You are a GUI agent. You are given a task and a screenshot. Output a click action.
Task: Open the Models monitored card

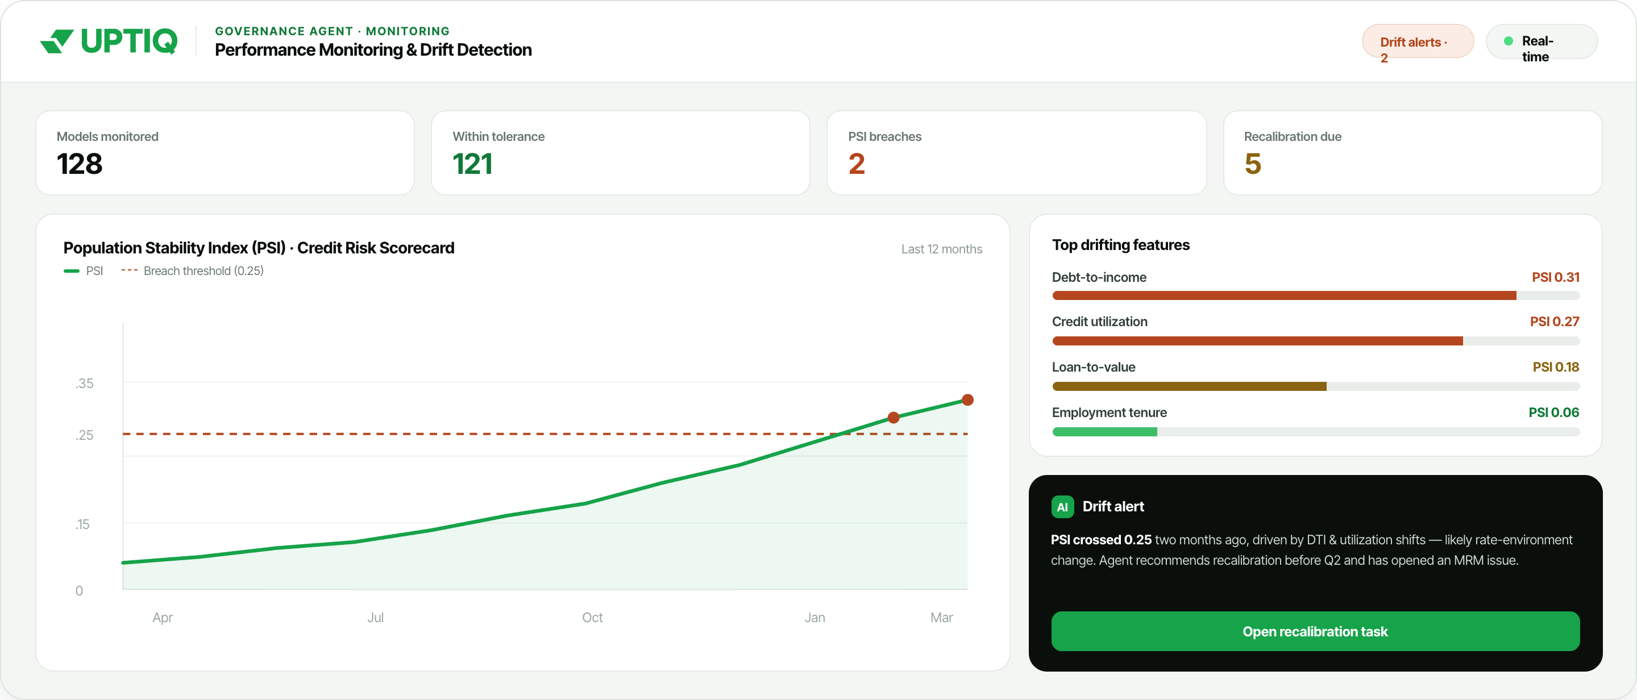(x=225, y=153)
